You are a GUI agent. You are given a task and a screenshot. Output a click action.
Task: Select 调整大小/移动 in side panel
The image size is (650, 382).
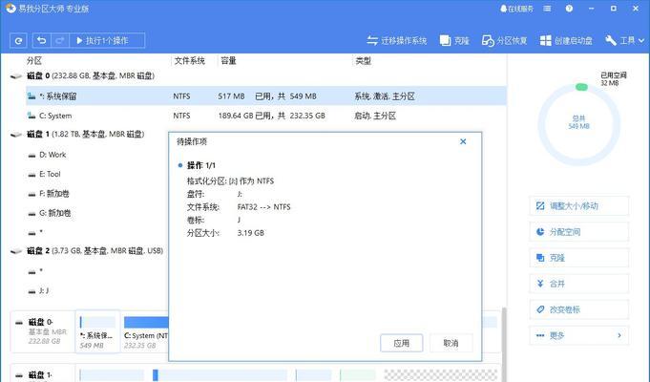click(579, 205)
